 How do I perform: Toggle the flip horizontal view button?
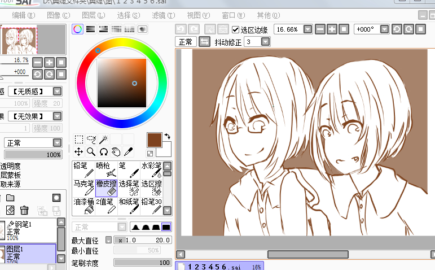pos(204,42)
